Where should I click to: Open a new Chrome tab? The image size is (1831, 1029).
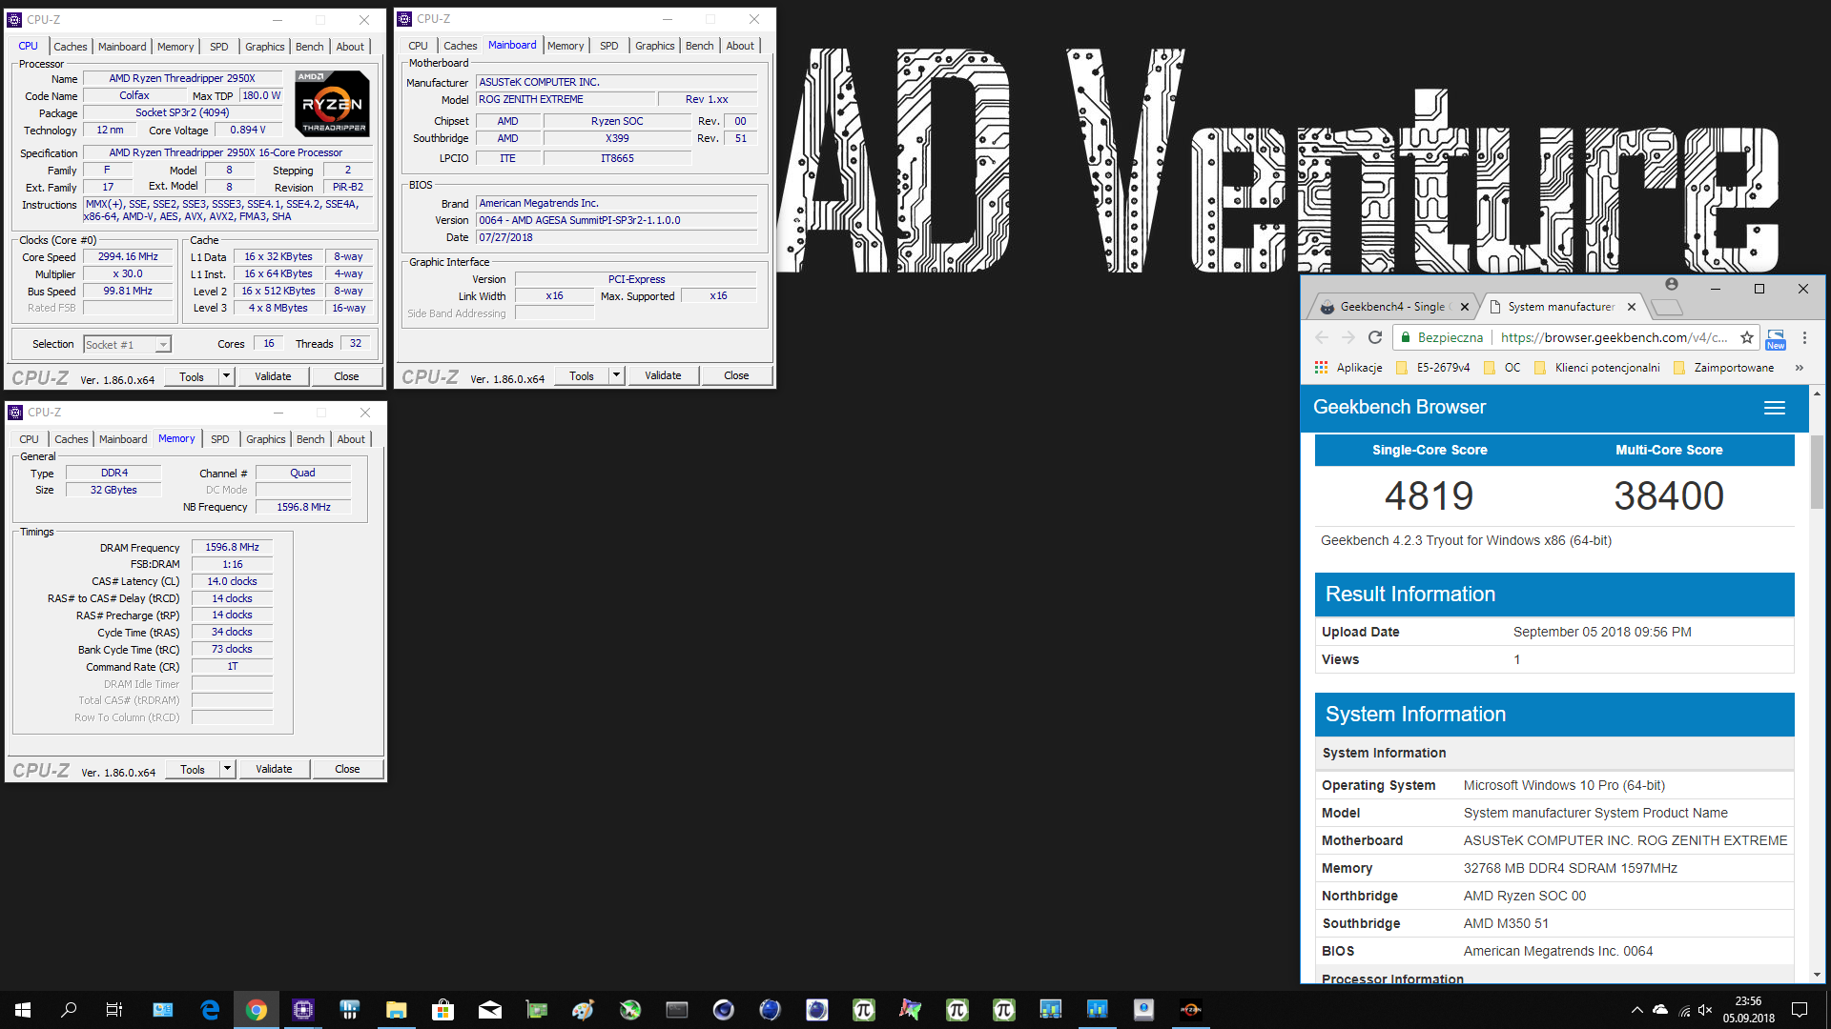pos(1665,307)
